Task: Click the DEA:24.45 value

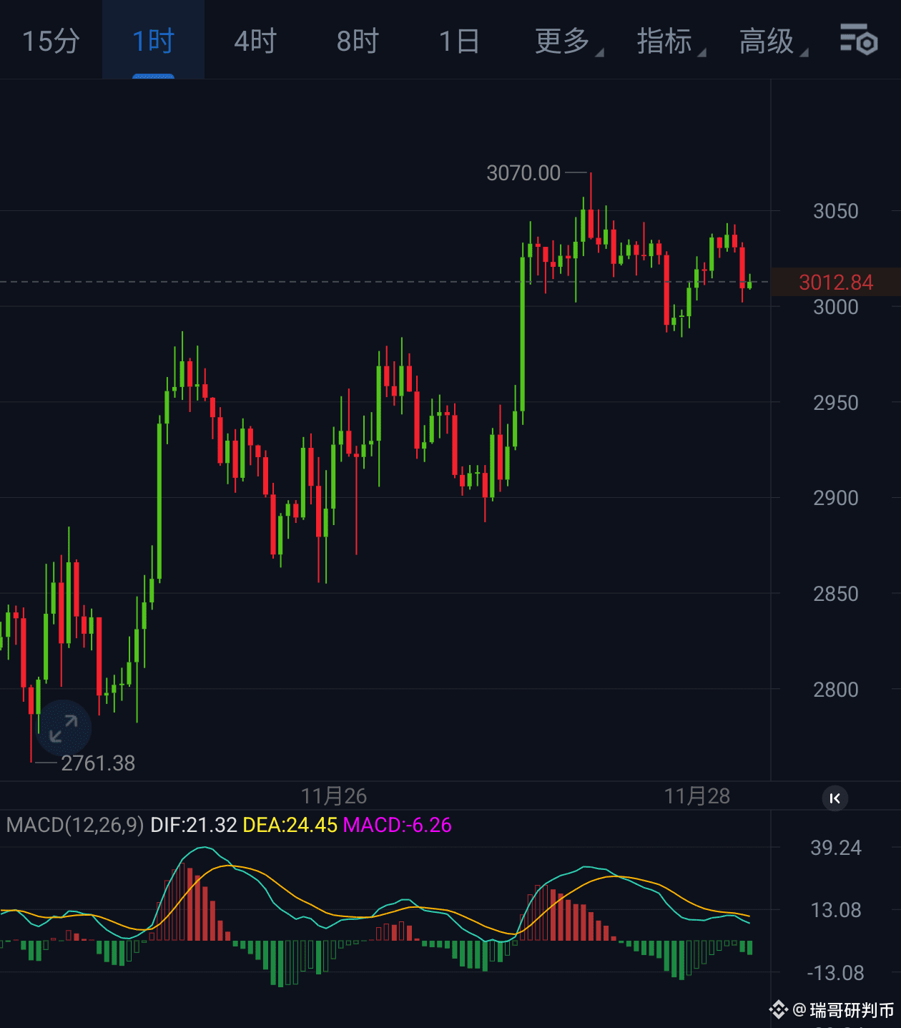Action: tap(290, 826)
